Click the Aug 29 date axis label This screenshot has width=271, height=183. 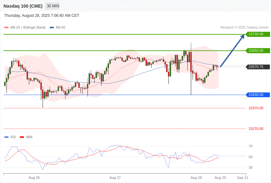pos(220,178)
